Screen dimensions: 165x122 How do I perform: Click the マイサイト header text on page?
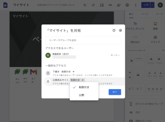pos(21,16)
